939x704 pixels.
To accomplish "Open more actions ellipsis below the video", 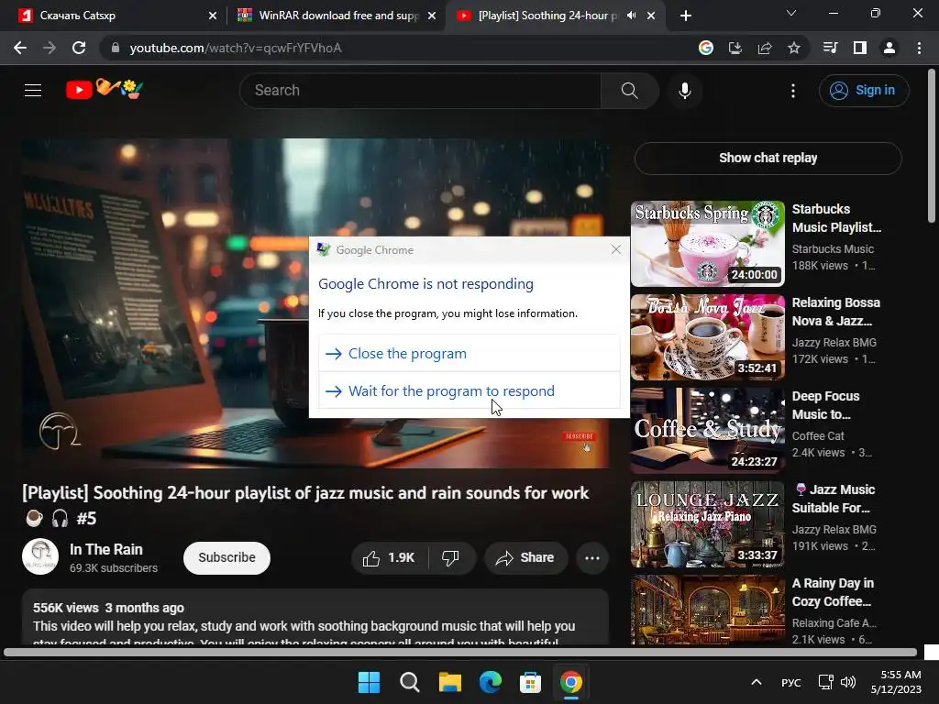I will [x=592, y=558].
